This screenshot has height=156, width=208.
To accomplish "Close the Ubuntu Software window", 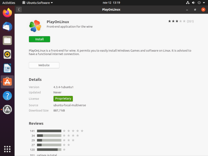I will click(203, 9).
